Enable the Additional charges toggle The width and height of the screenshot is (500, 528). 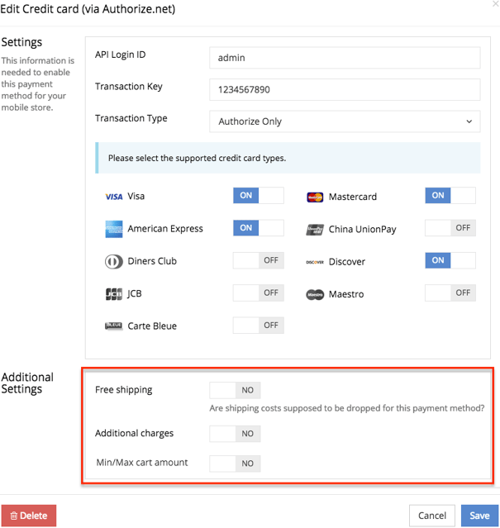(x=235, y=434)
